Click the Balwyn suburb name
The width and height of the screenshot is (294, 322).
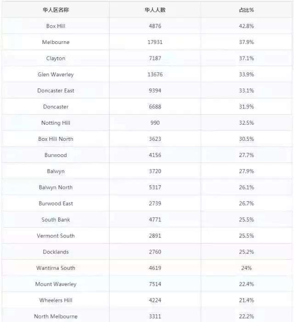coord(56,171)
